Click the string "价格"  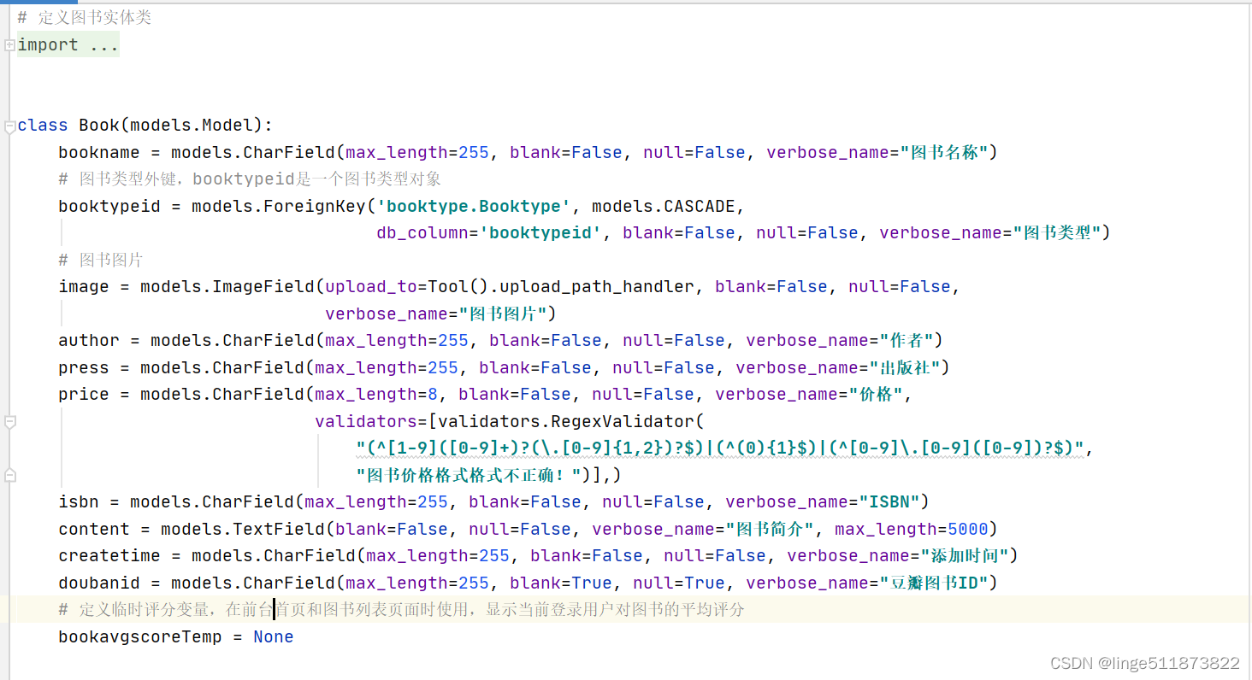[x=876, y=394]
